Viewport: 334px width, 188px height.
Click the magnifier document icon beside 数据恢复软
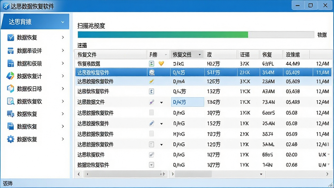10,101
